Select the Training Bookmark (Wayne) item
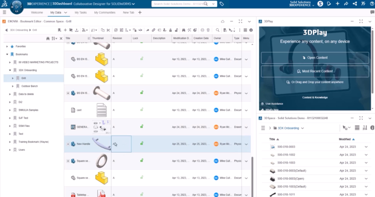375x197 pixels. (x=33, y=142)
